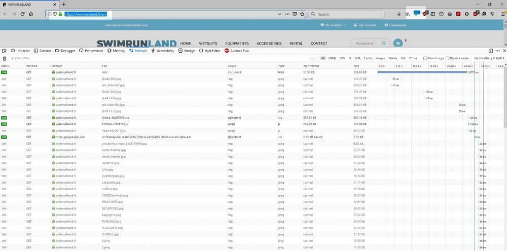Filter requests to XHR only
Screen dimensions: 507x251
coord(357,58)
